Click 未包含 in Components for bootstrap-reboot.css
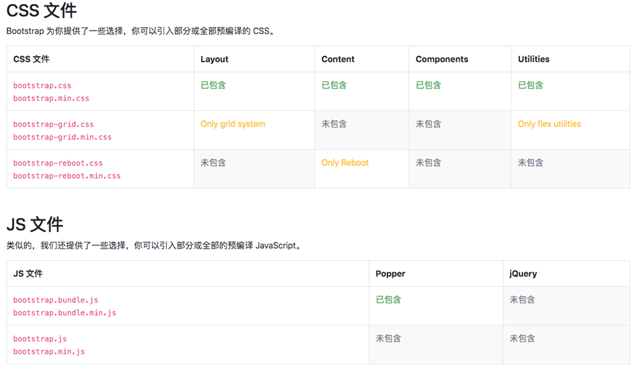 [428, 162]
